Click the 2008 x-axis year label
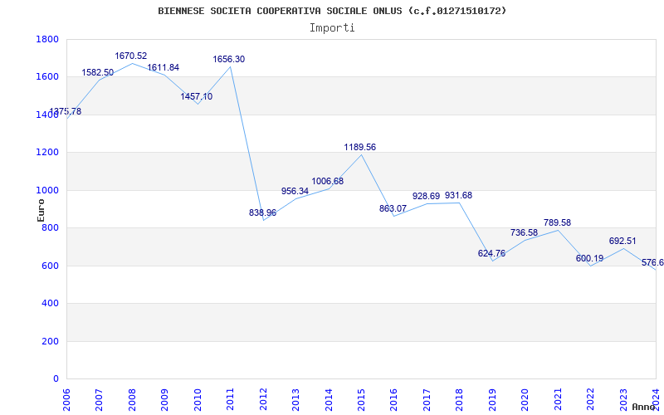This screenshot has height=415, width=664. [x=132, y=400]
